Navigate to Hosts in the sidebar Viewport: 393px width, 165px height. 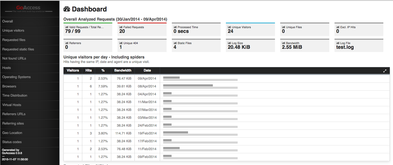(x=30, y=68)
